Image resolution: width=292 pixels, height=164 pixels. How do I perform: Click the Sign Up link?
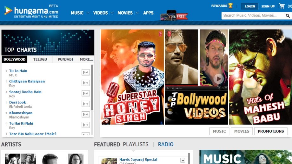click(268, 6)
